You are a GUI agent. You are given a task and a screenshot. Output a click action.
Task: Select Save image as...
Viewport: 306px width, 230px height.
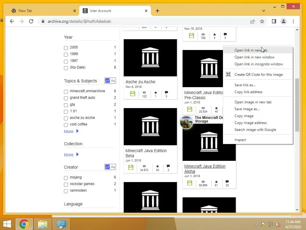tap(258, 109)
